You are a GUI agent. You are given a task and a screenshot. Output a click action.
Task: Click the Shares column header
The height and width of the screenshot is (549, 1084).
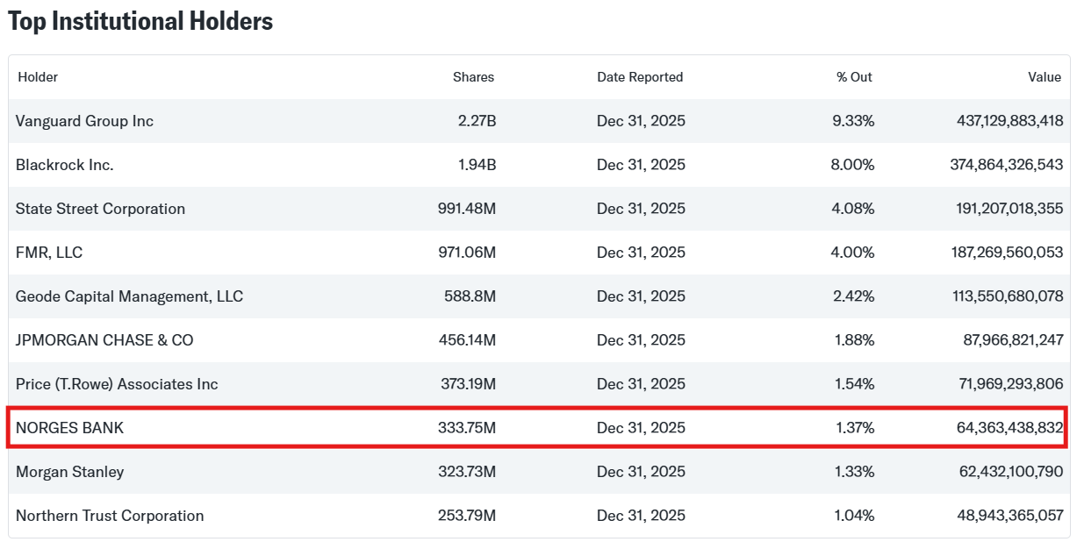[x=473, y=77]
